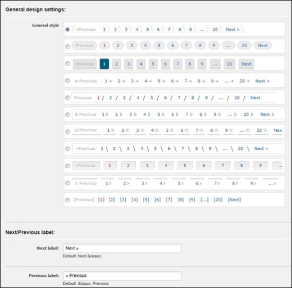Click the left triangle before Previous
The image size is (292, 288).
tap(76, 114)
